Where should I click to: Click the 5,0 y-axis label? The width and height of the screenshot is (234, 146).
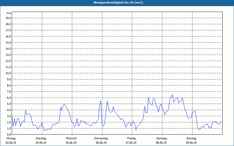pos(9,104)
